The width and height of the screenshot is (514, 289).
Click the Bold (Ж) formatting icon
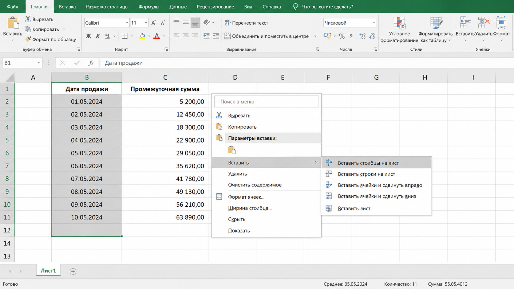pos(89,36)
